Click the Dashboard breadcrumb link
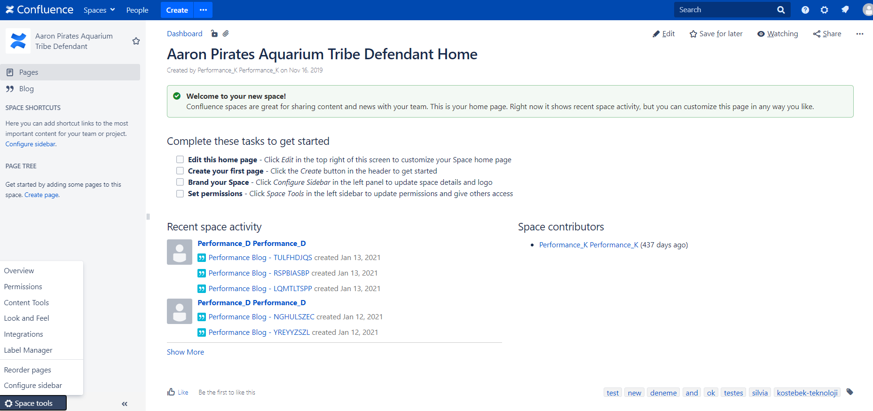873x411 pixels. tap(185, 34)
